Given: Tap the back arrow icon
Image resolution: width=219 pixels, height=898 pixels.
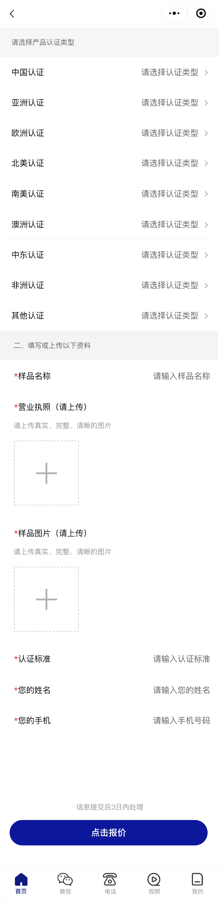Looking at the screenshot, I should [x=12, y=14].
